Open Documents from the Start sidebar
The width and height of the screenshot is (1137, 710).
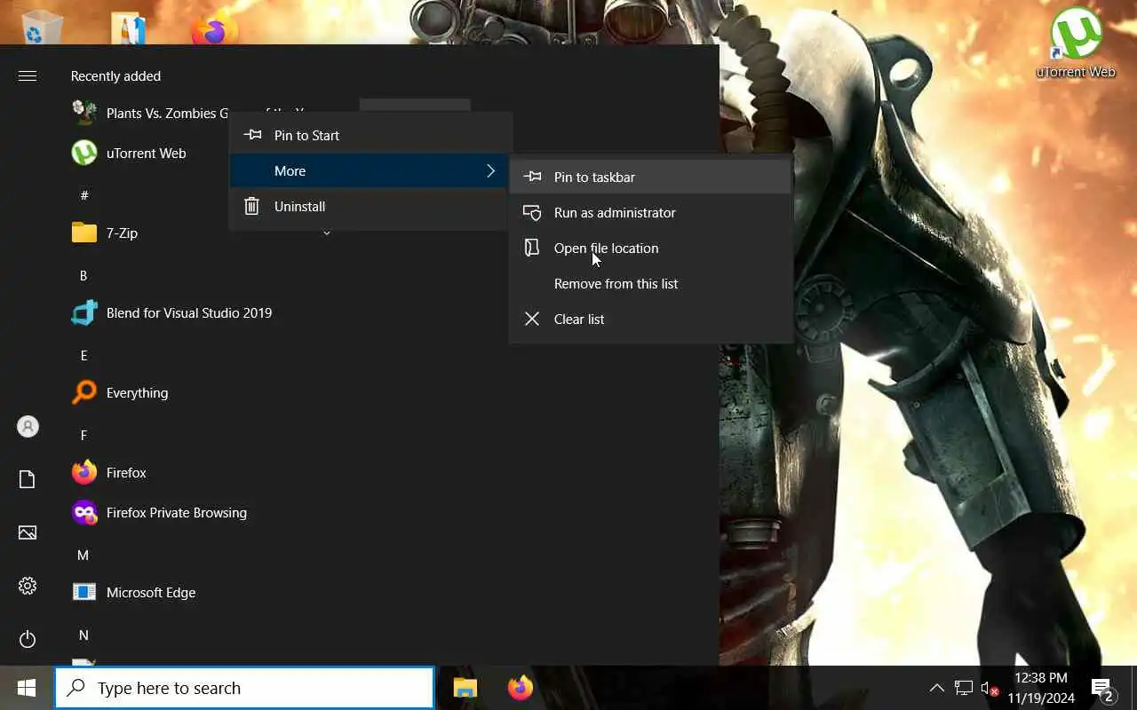[28, 479]
